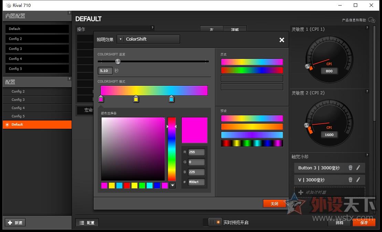The image size is (382, 232).
Task: Select Default under 内置配置
Action: (x=37, y=29)
